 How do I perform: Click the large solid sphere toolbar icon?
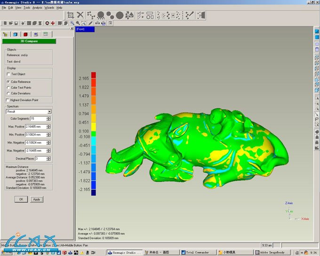click(120, 16)
